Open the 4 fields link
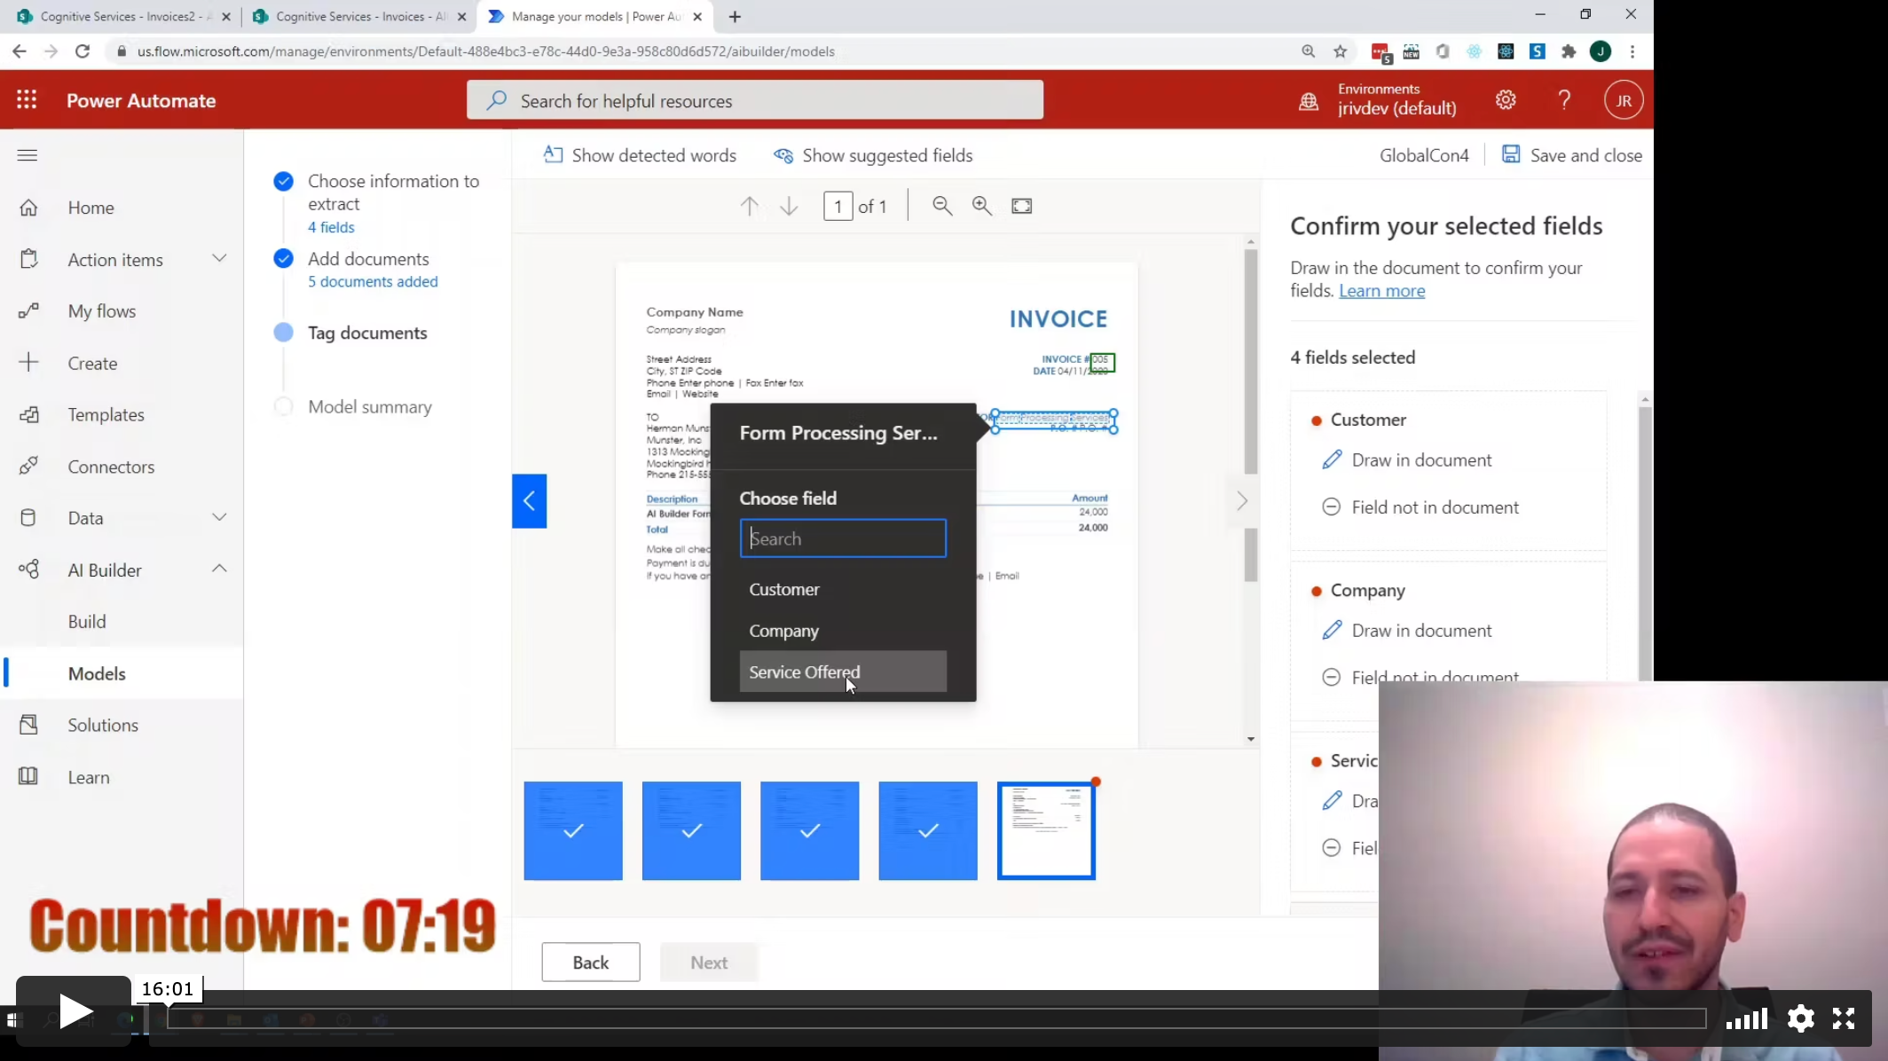The image size is (1888, 1061). click(x=331, y=227)
